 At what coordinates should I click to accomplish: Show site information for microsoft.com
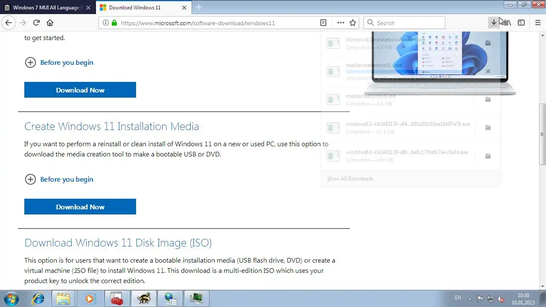(x=106, y=23)
